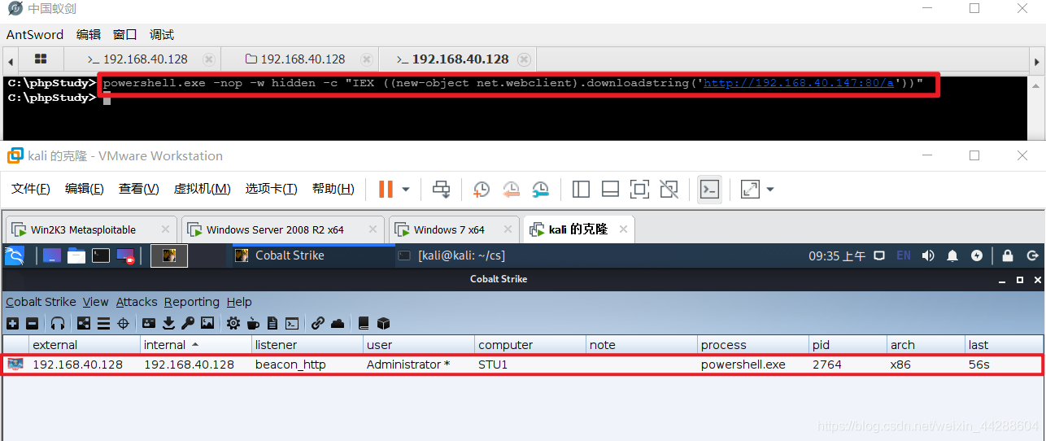
Task: Open the 窗口 menu in AntSword
Action: (125, 34)
